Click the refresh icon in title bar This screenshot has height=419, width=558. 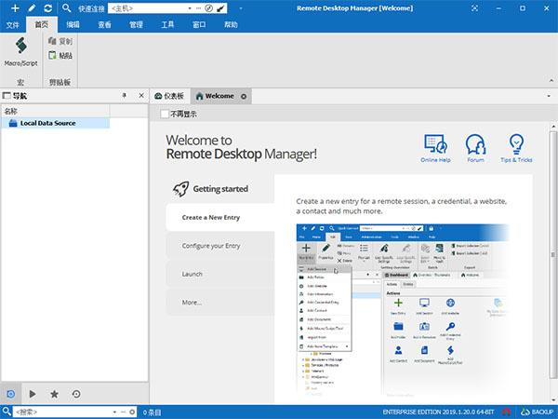coord(47,7)
